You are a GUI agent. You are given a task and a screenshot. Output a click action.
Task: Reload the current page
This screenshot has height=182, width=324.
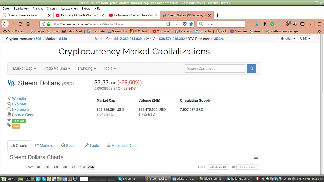pyautogui.click(x=21, y=24)
